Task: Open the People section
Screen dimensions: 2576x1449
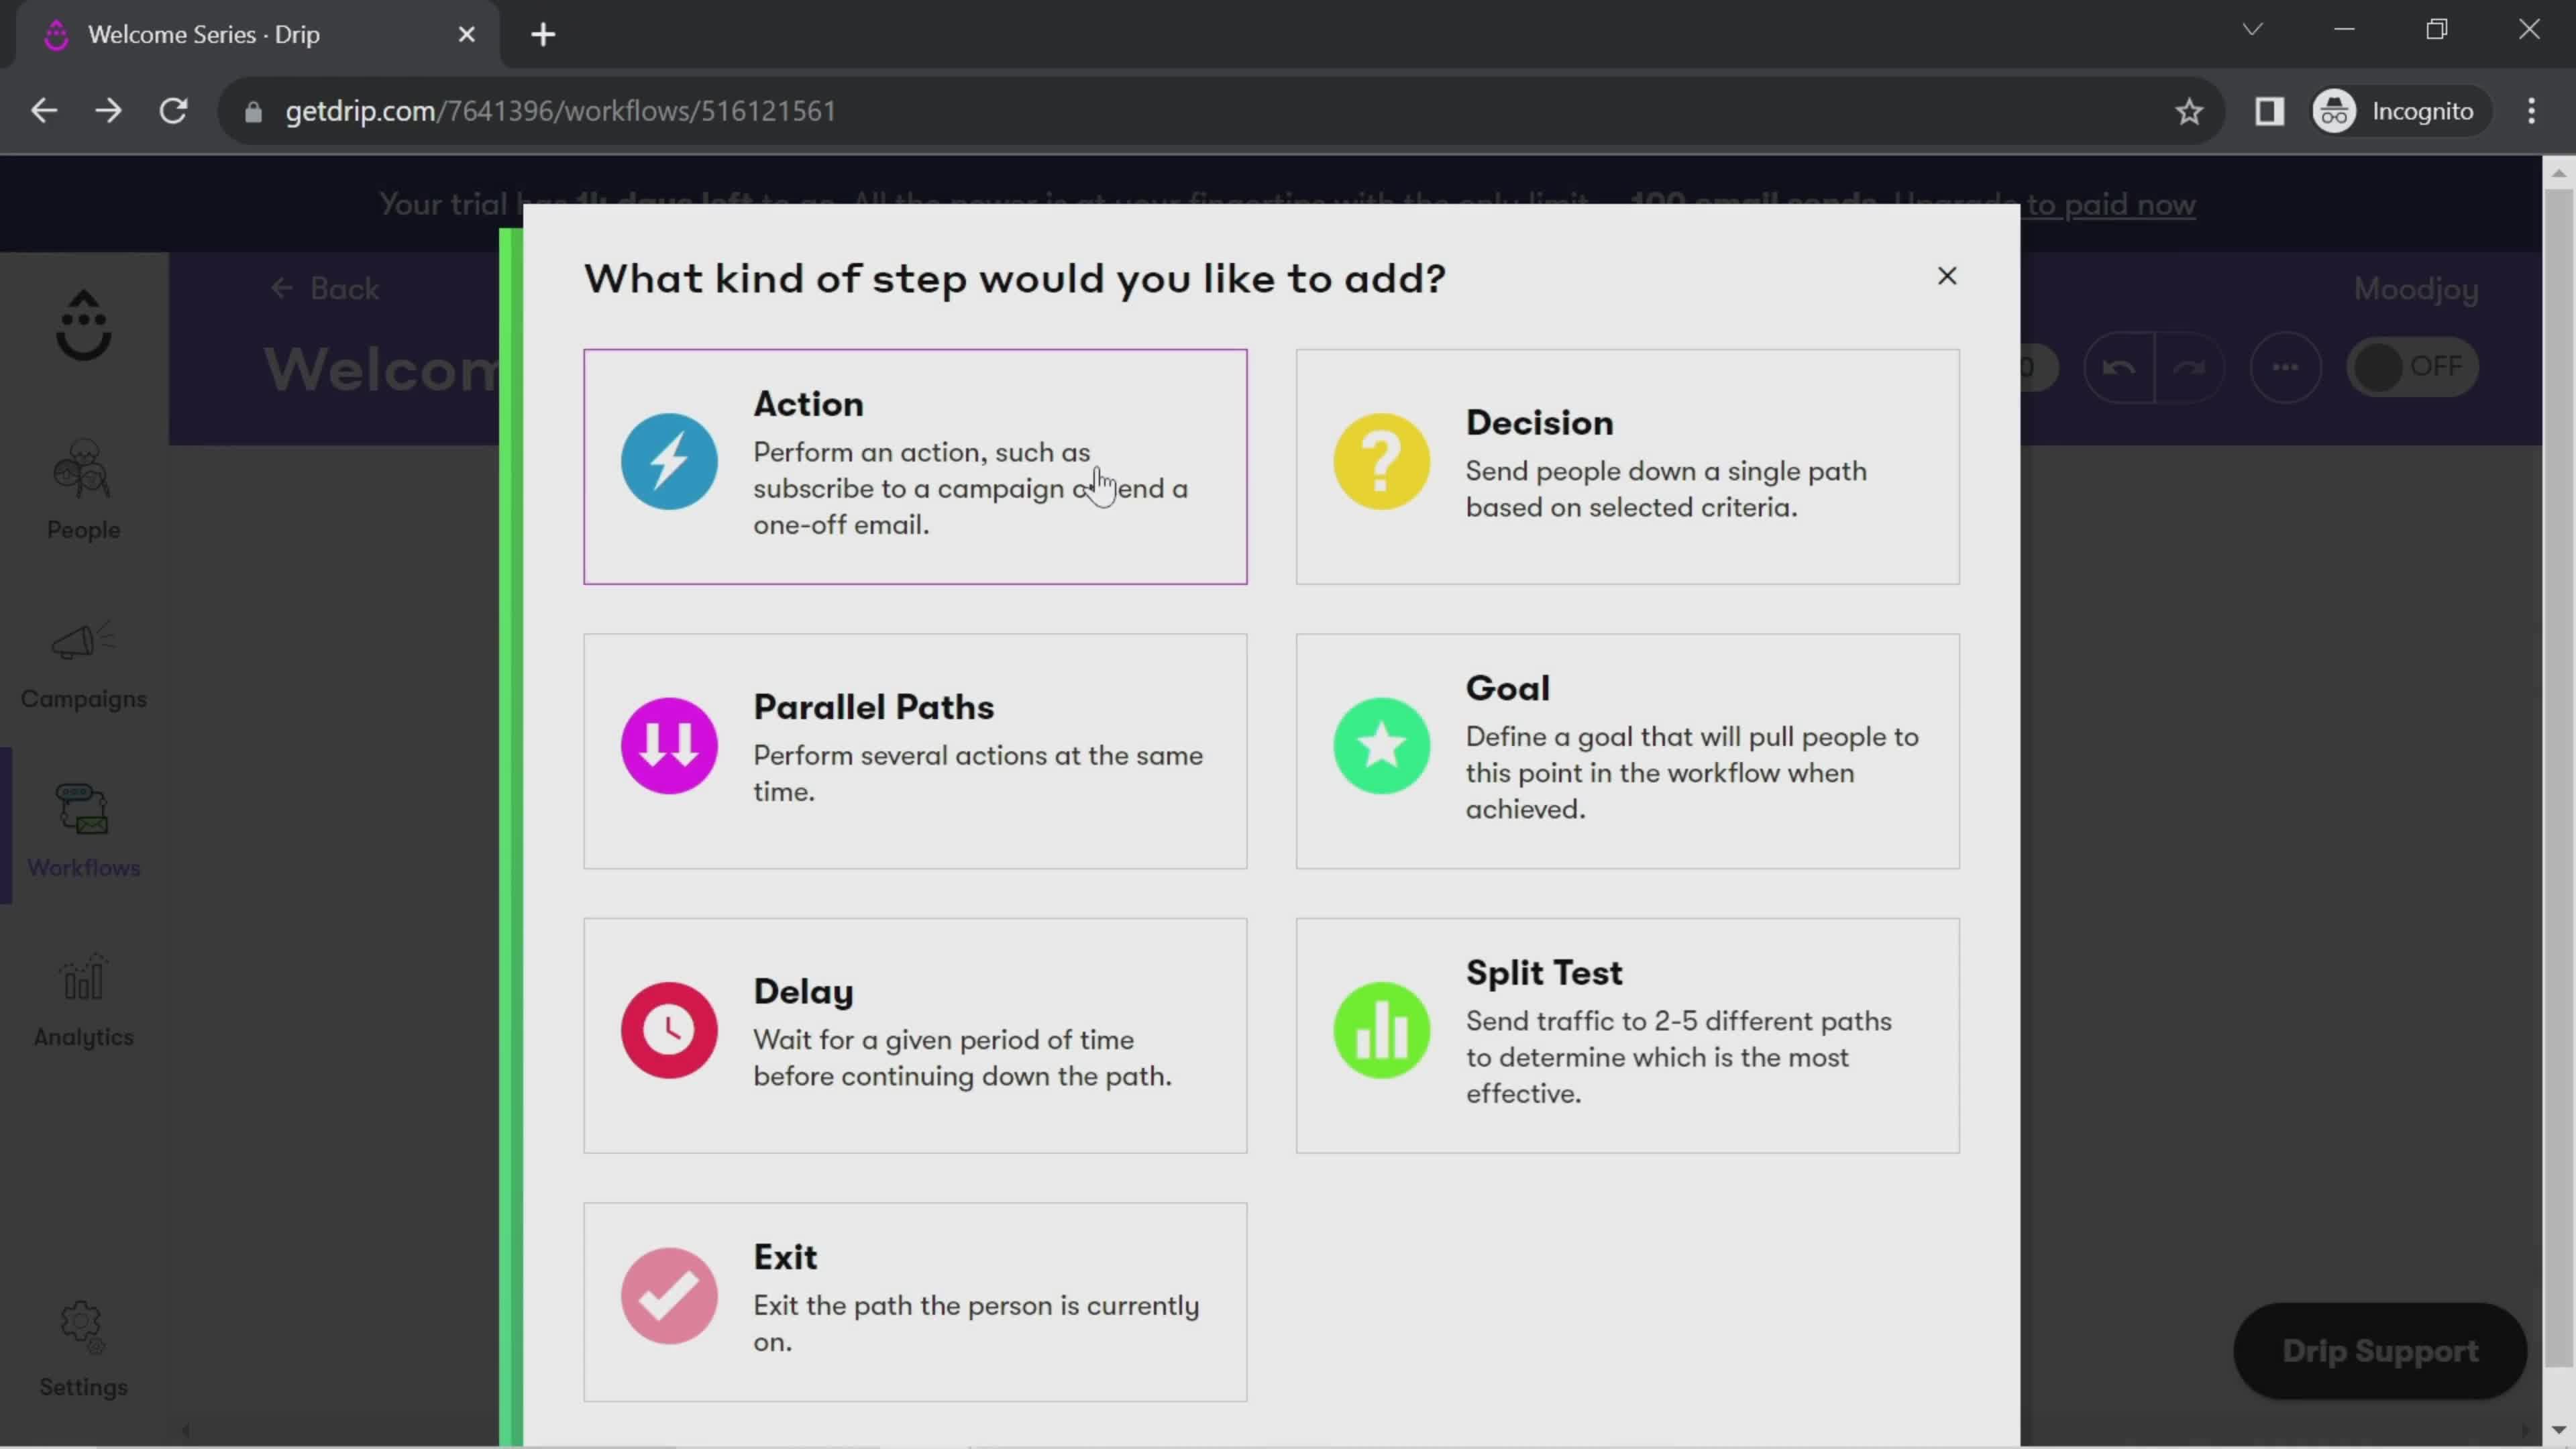Action: point(83,495)
